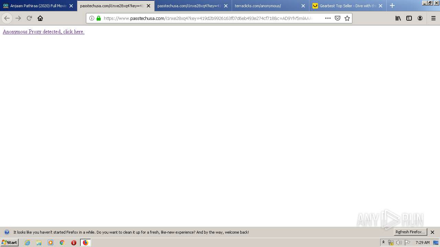Viewport: 440px width, 247px height.
Task: Go forward to next page
Action: click(x=18, y=18)
